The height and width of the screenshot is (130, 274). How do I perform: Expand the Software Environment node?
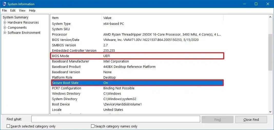tap(5, 32)
